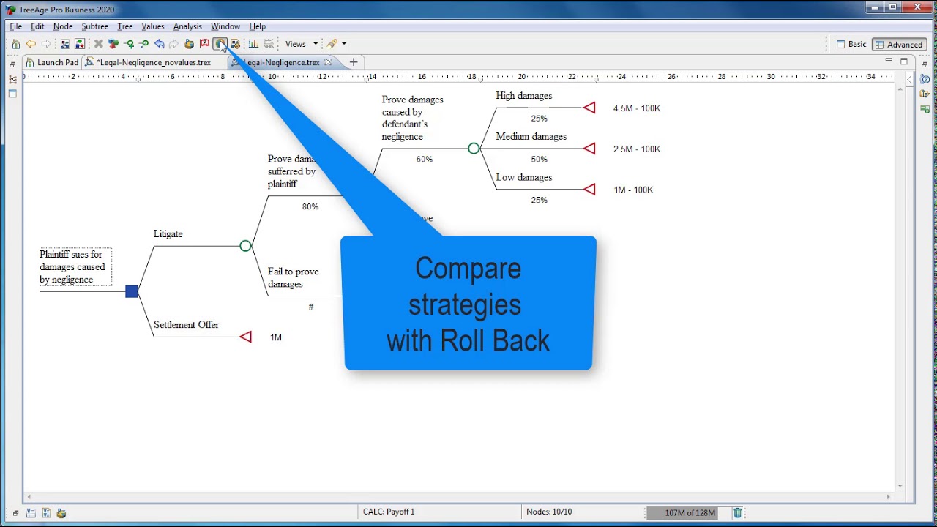Click the pin tool icon in toolbar
This screenshot has width=937, height=527.
332,44
